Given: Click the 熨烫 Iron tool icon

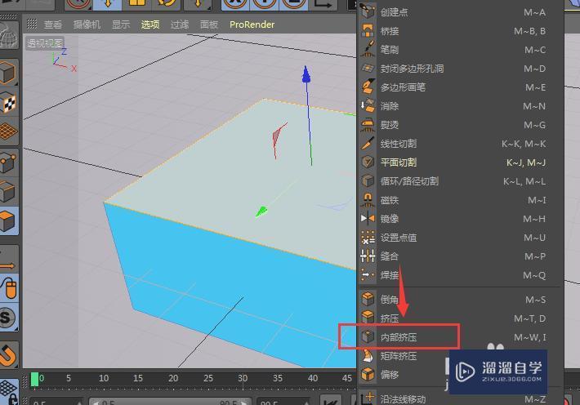Looking at the screenshot, I should 368,125.
